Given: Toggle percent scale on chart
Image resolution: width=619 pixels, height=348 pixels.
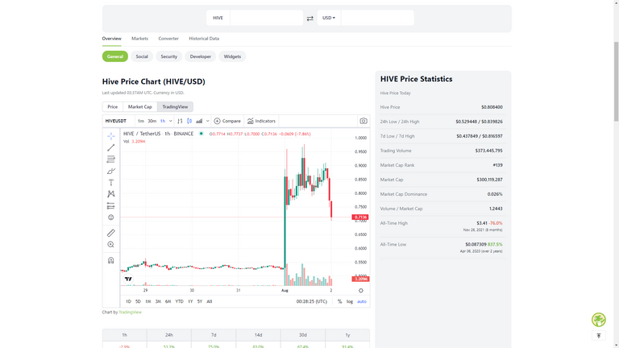Looking at the screenshot, I should pos(339,301).
